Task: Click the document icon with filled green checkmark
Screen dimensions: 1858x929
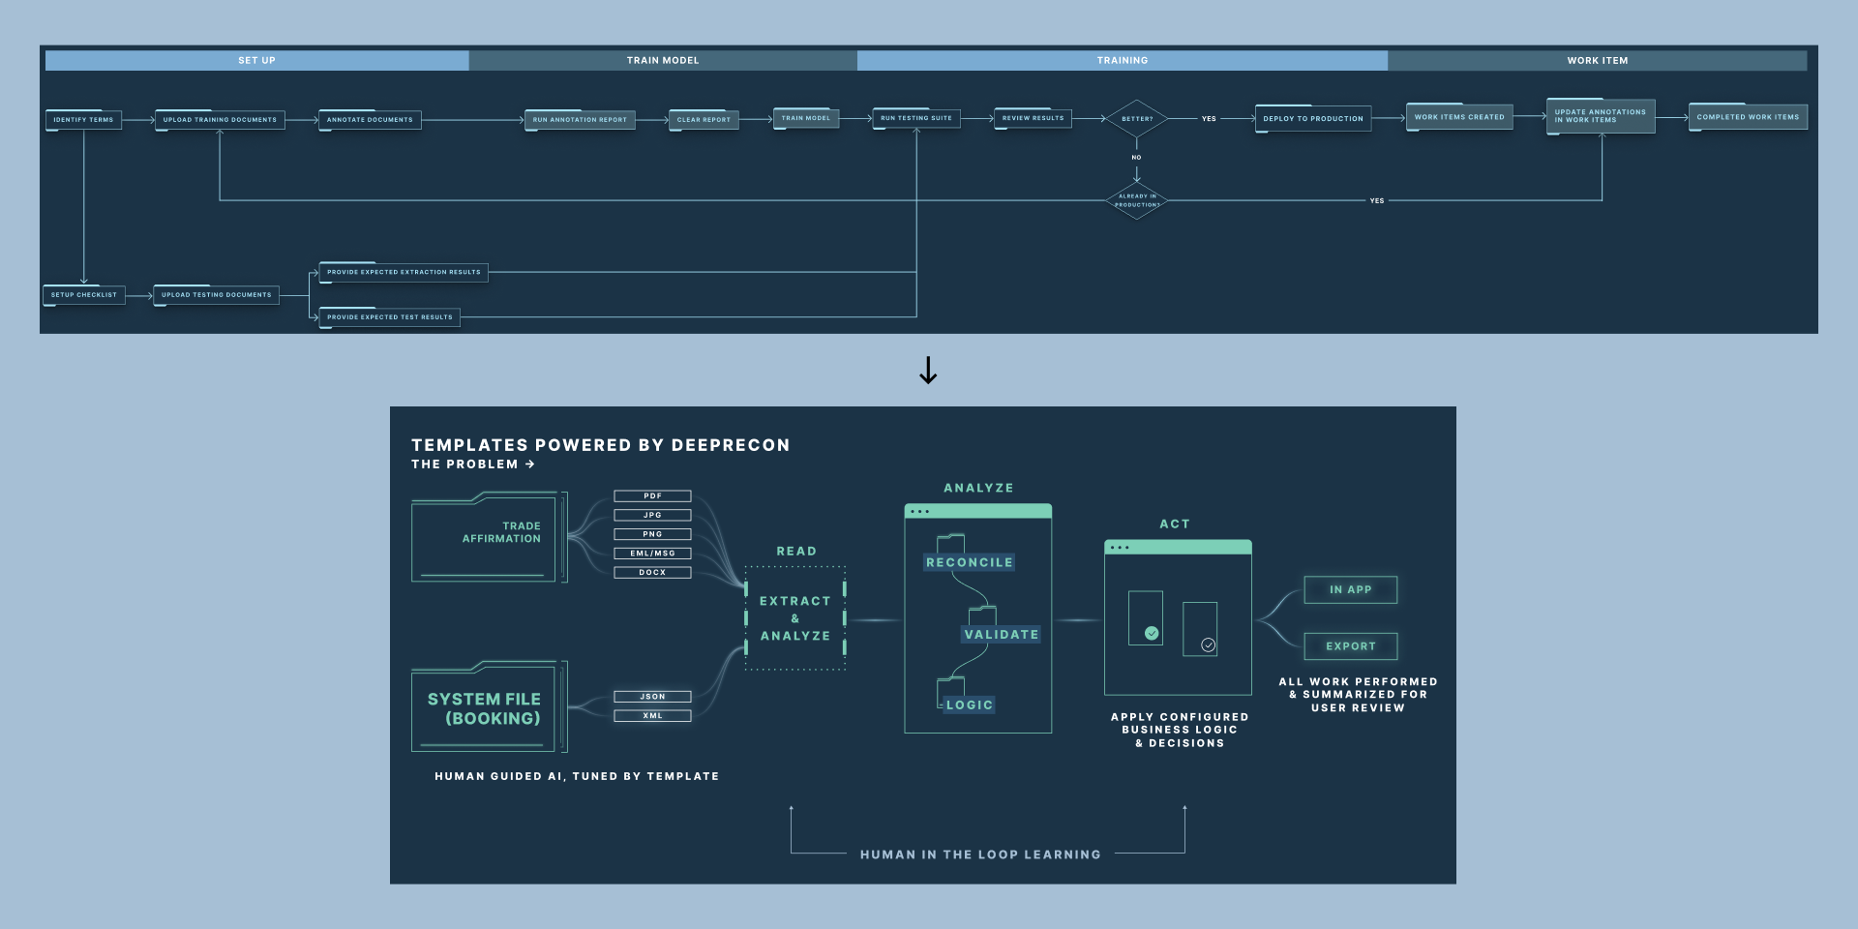Action: (x=1146, y=618)
